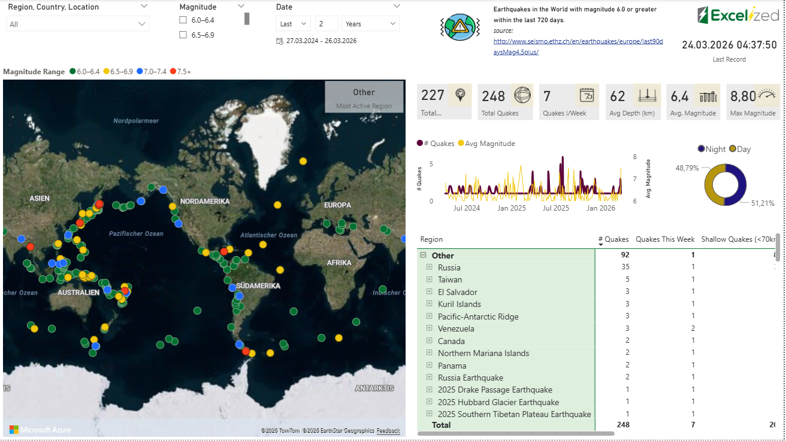Click the 27.03.2024 - 26.03.2026 date range text
Viewport: 786px width, 441px height.
(x=322, y=41)
